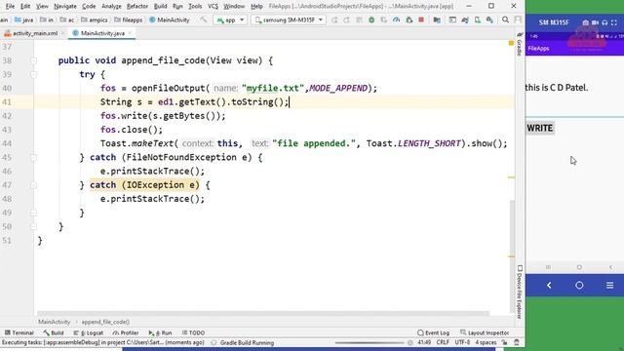This screenshot has height=351, width=624.
Task: Click the Apply Code Changes icon
Action: 347,19
